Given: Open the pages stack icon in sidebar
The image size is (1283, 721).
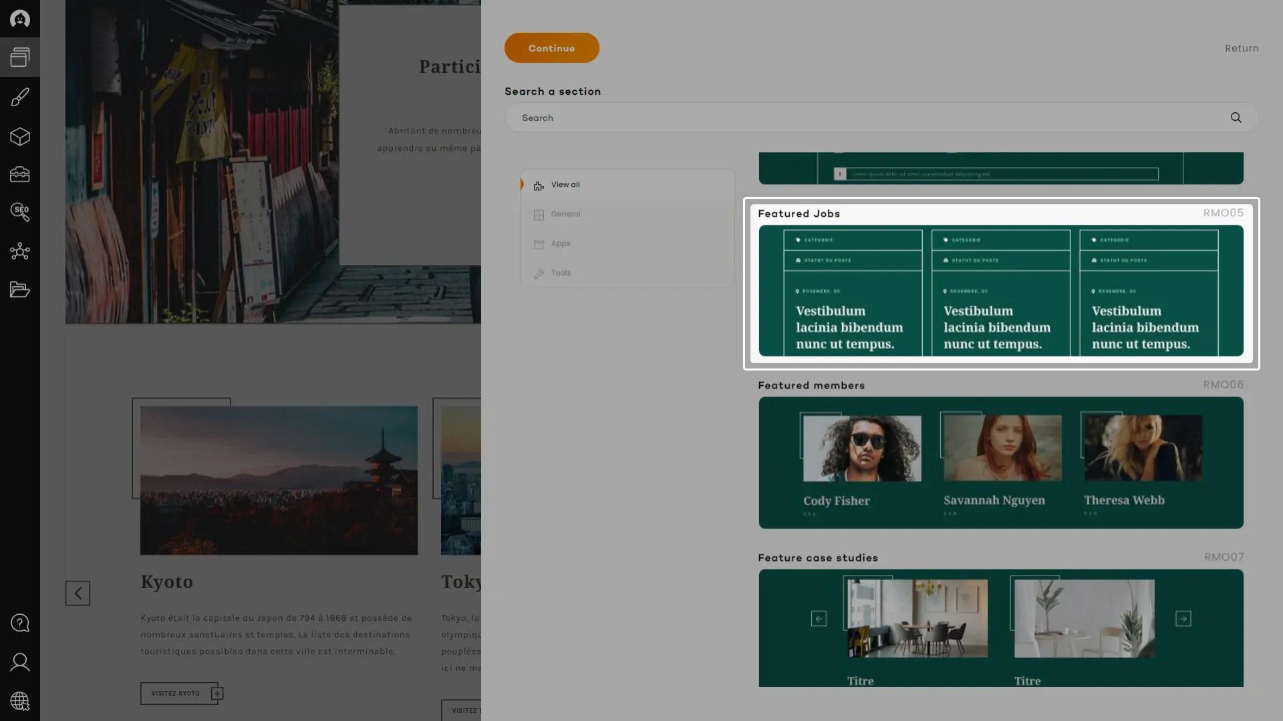Looking at the screenshot, I should click(x=20, y=57).
